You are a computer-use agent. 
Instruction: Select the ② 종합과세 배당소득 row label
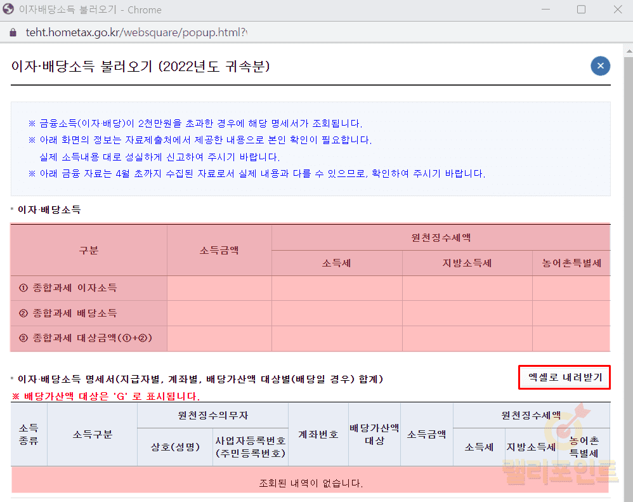pyautogui.click(x=68, y=314)
